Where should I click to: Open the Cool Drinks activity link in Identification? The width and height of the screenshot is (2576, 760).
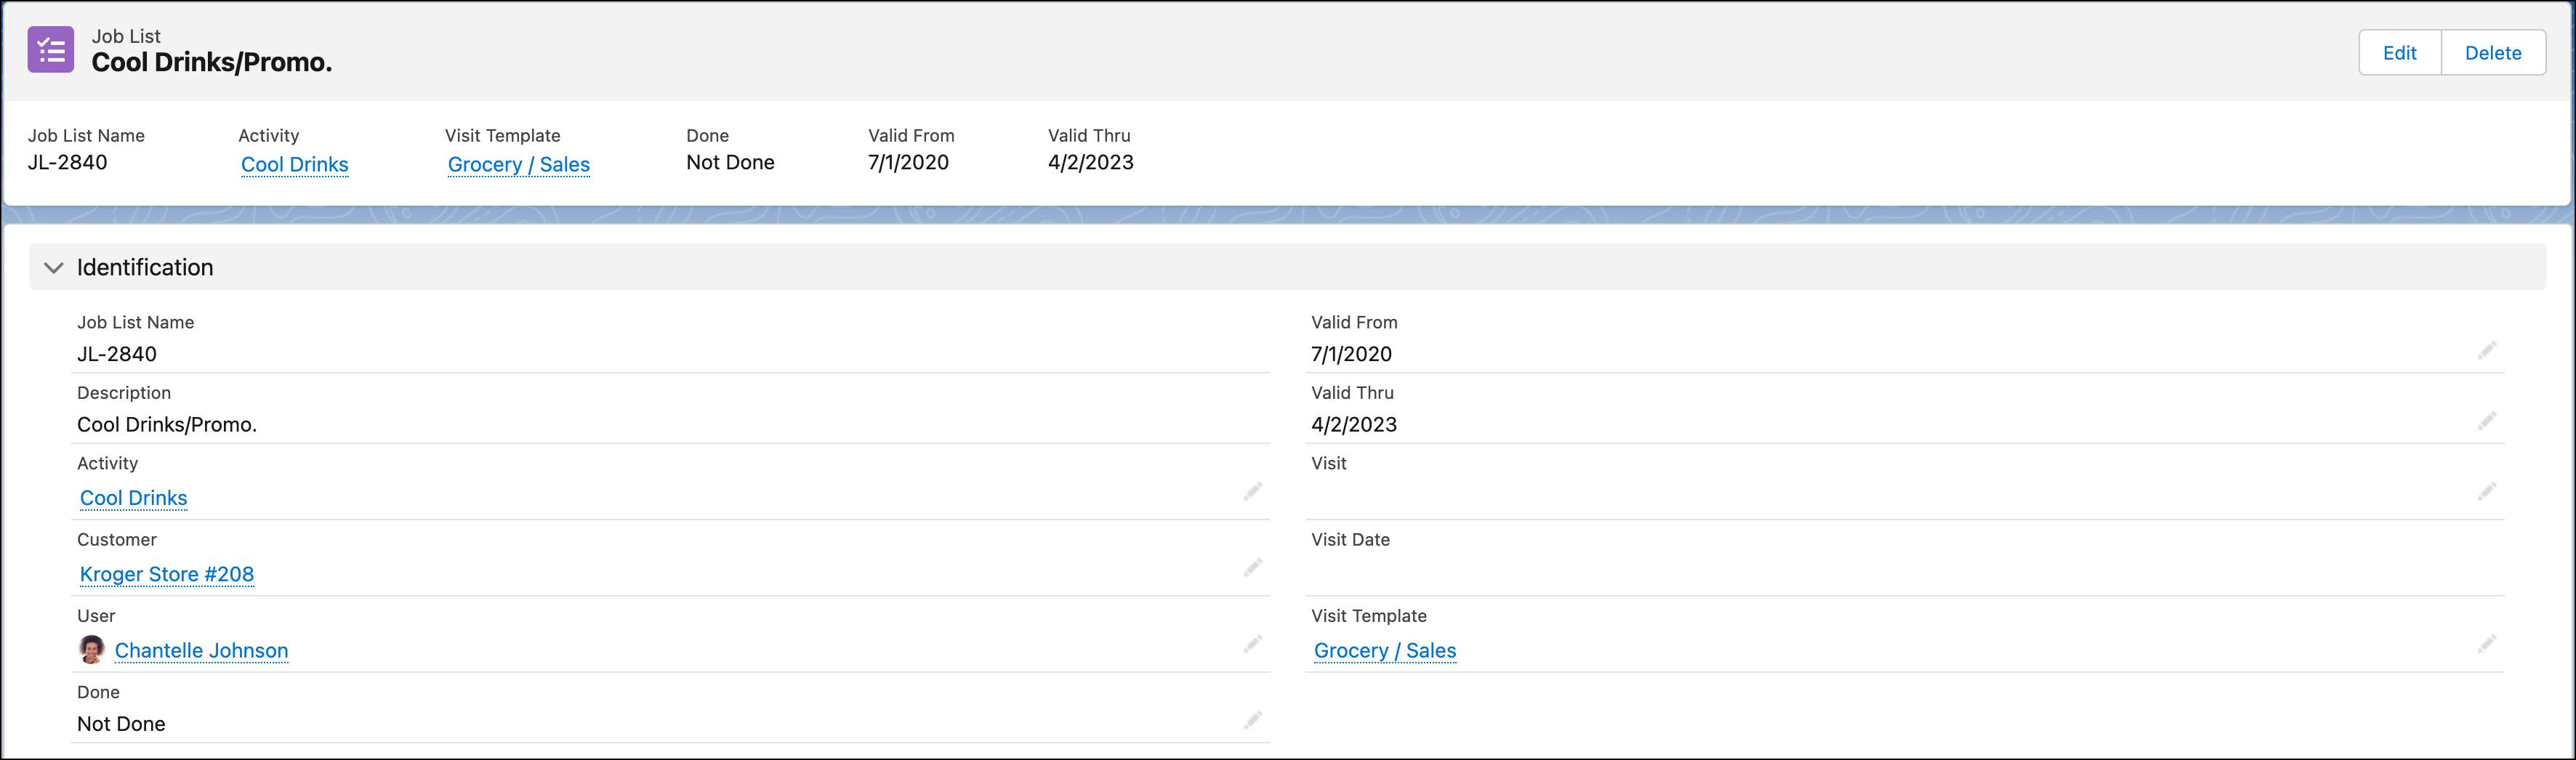[x=134, y=498]
